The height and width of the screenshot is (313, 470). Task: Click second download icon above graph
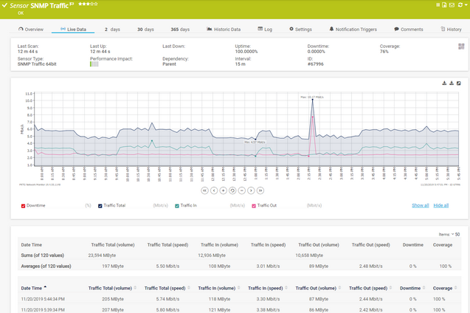[x=452, y=83]
